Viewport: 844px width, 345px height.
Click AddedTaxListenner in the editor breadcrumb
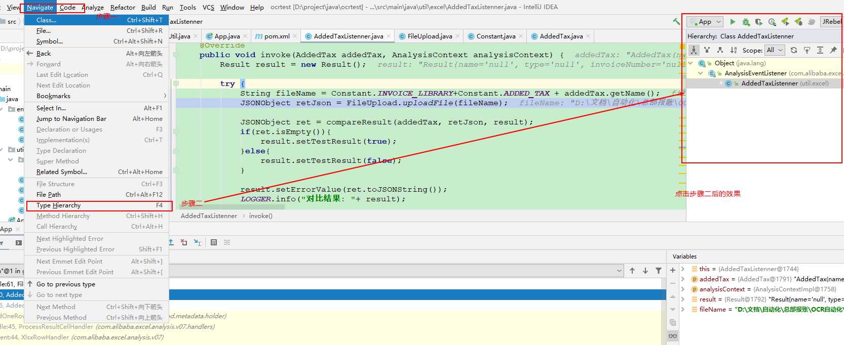point(209,216)
